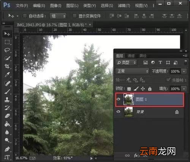Select the Lasso tool
The image size is (190, 162).
click(7, 50)
